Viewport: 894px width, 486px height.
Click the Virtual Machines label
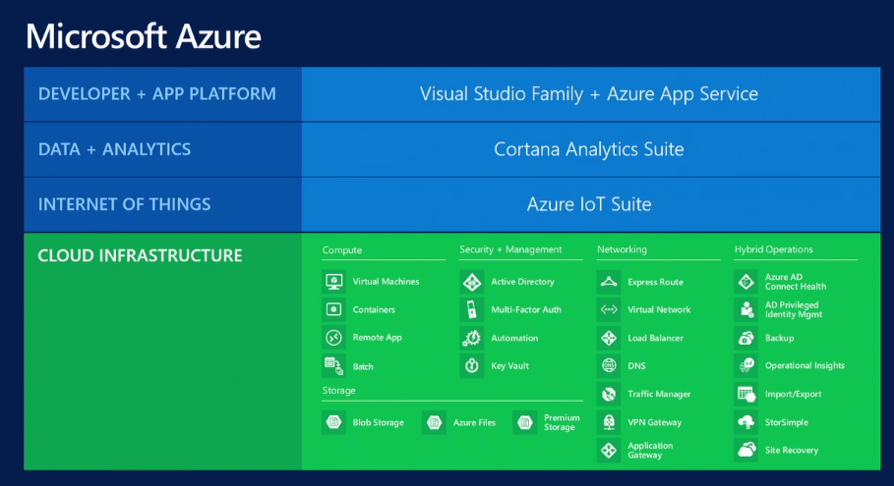click(x=386, y=282)
